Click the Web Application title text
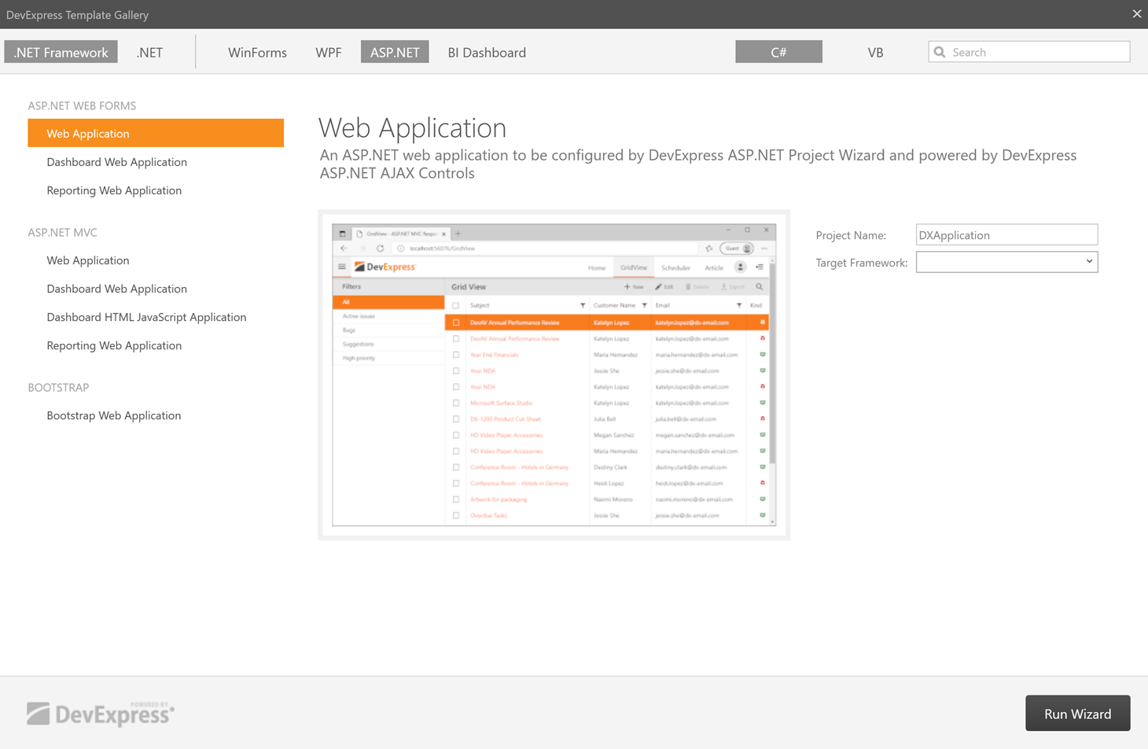 [x=412, y=127]
